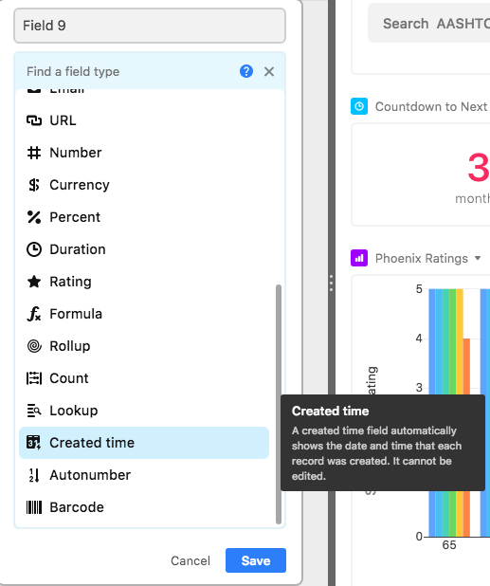490x586 pixels.
Task: Select the Autonumber option
Action: (x=144, y=475)
